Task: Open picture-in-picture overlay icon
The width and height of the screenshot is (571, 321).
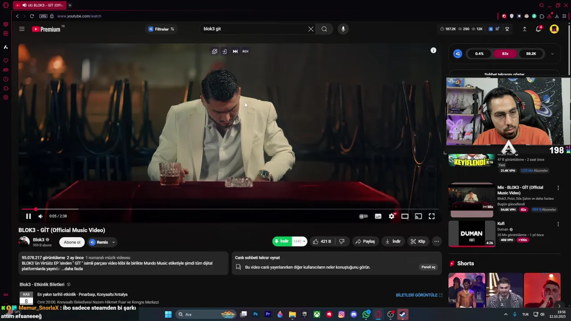Action: point(215,51)
